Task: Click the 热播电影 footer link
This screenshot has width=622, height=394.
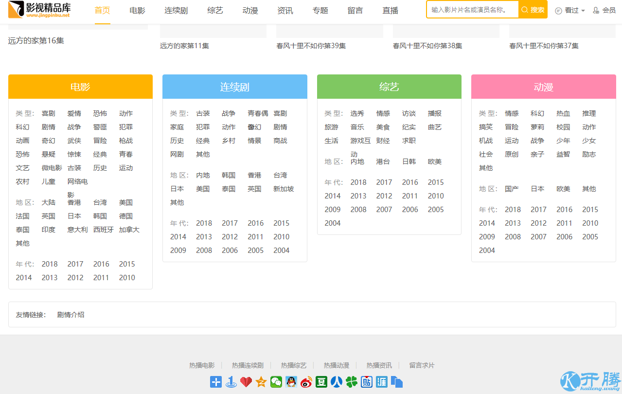Action: click(x=202, y=365)
